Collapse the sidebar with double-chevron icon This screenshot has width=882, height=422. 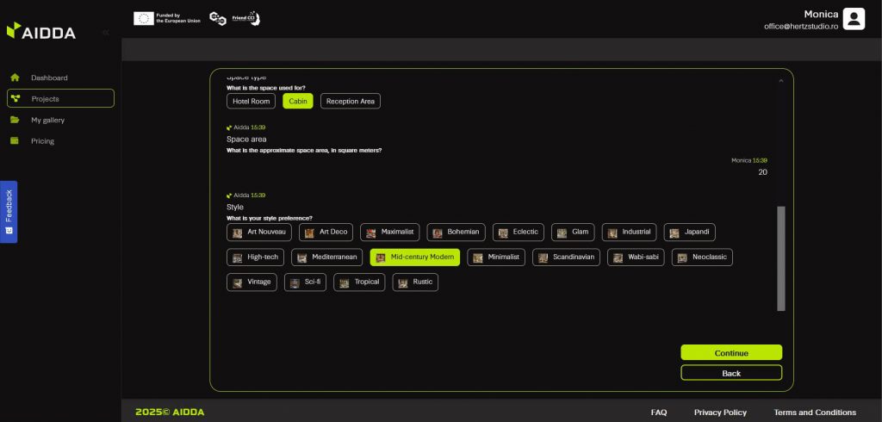point(105,32)
